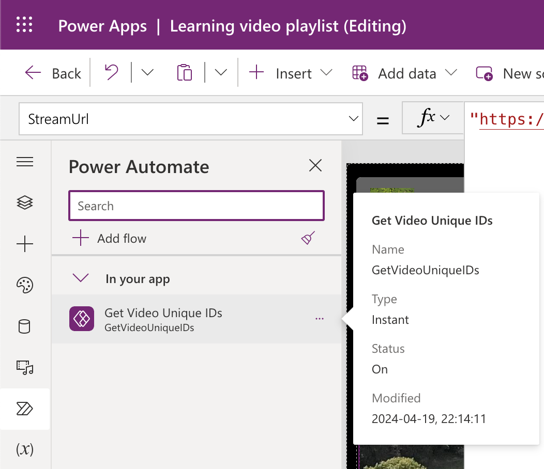Close the Power Automate pane
This screenshot has width=544, height=469.
click(x=315, y=165)
